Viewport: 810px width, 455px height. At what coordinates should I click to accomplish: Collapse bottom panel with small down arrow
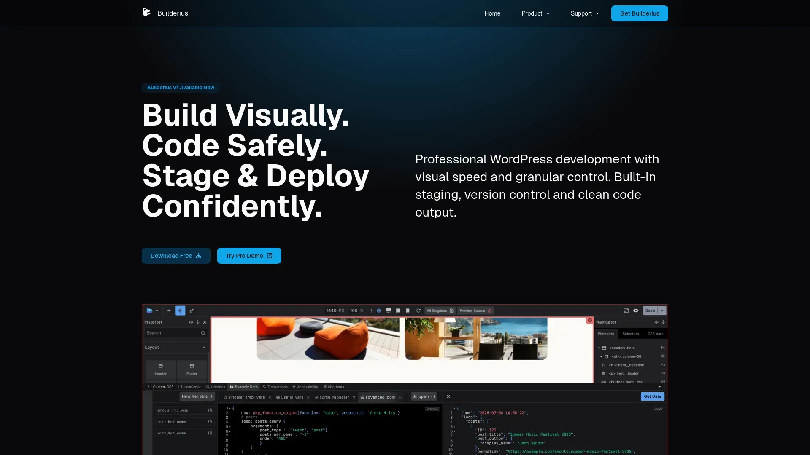[x=660, y=387]
